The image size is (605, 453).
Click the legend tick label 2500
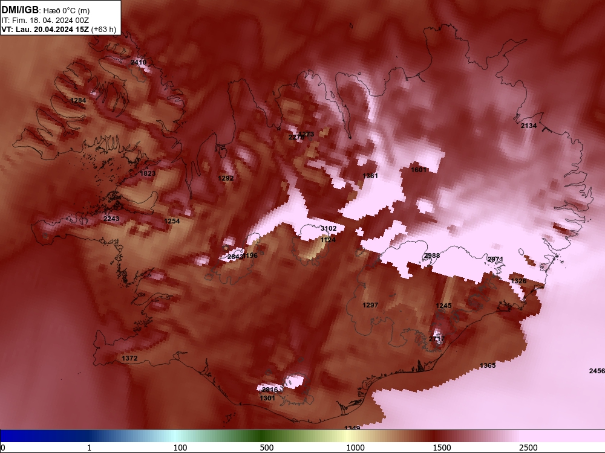528,448
